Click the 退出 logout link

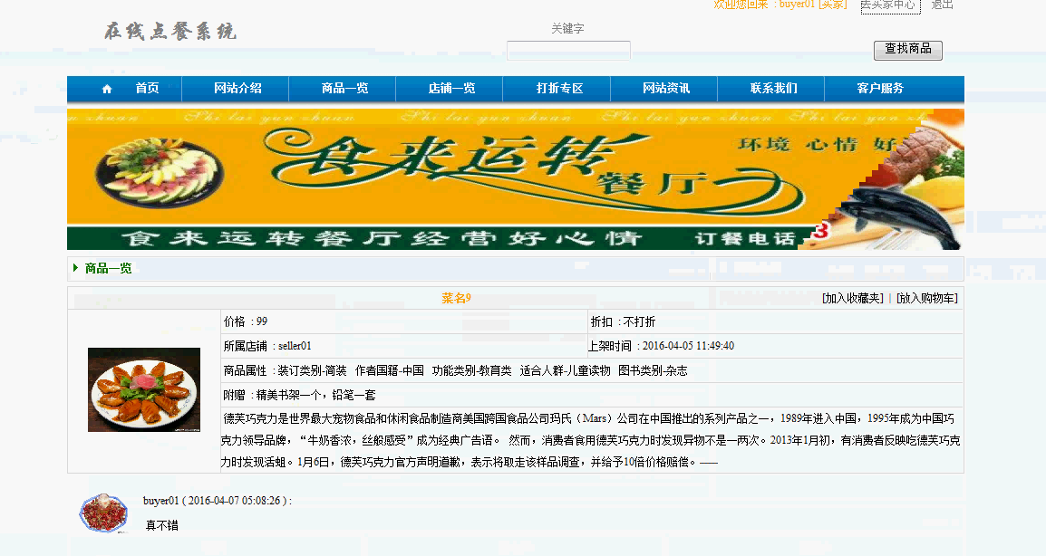[x=942, y=5]
